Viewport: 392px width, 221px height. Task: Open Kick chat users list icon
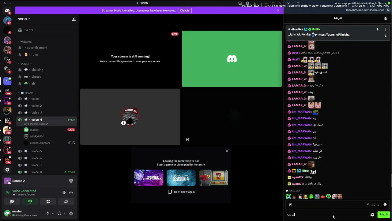pos(385,18)
